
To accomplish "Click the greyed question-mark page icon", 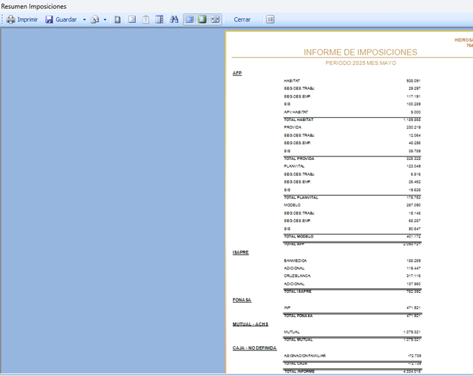I will click(145, 19).
